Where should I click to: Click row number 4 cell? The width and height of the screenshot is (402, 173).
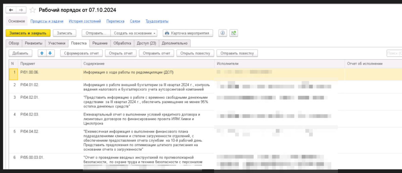pyautogui.click(x=13, y=119)
